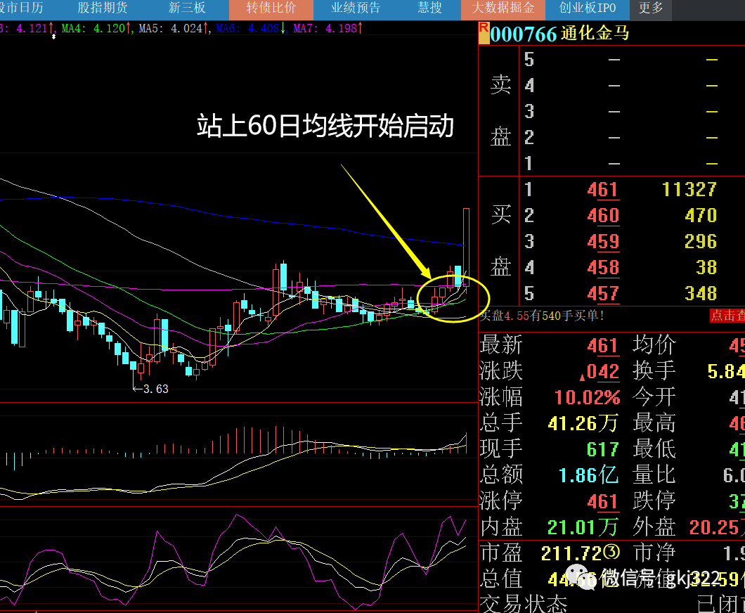
Task: Open the 更多 menu for more tabs
Action: (650, 8)
